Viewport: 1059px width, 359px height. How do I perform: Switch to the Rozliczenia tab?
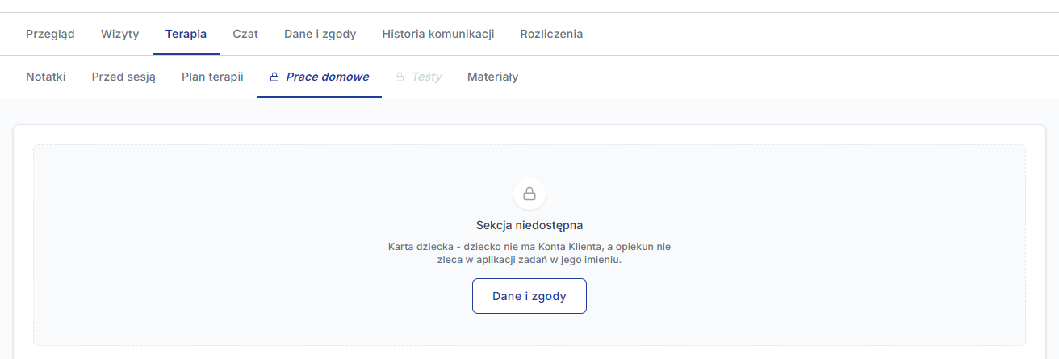pyautogui.click(x=551, y=34)
